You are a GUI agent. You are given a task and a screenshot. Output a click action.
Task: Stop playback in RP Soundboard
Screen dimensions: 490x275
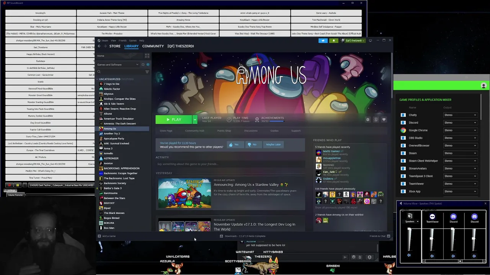click(9, 185)
